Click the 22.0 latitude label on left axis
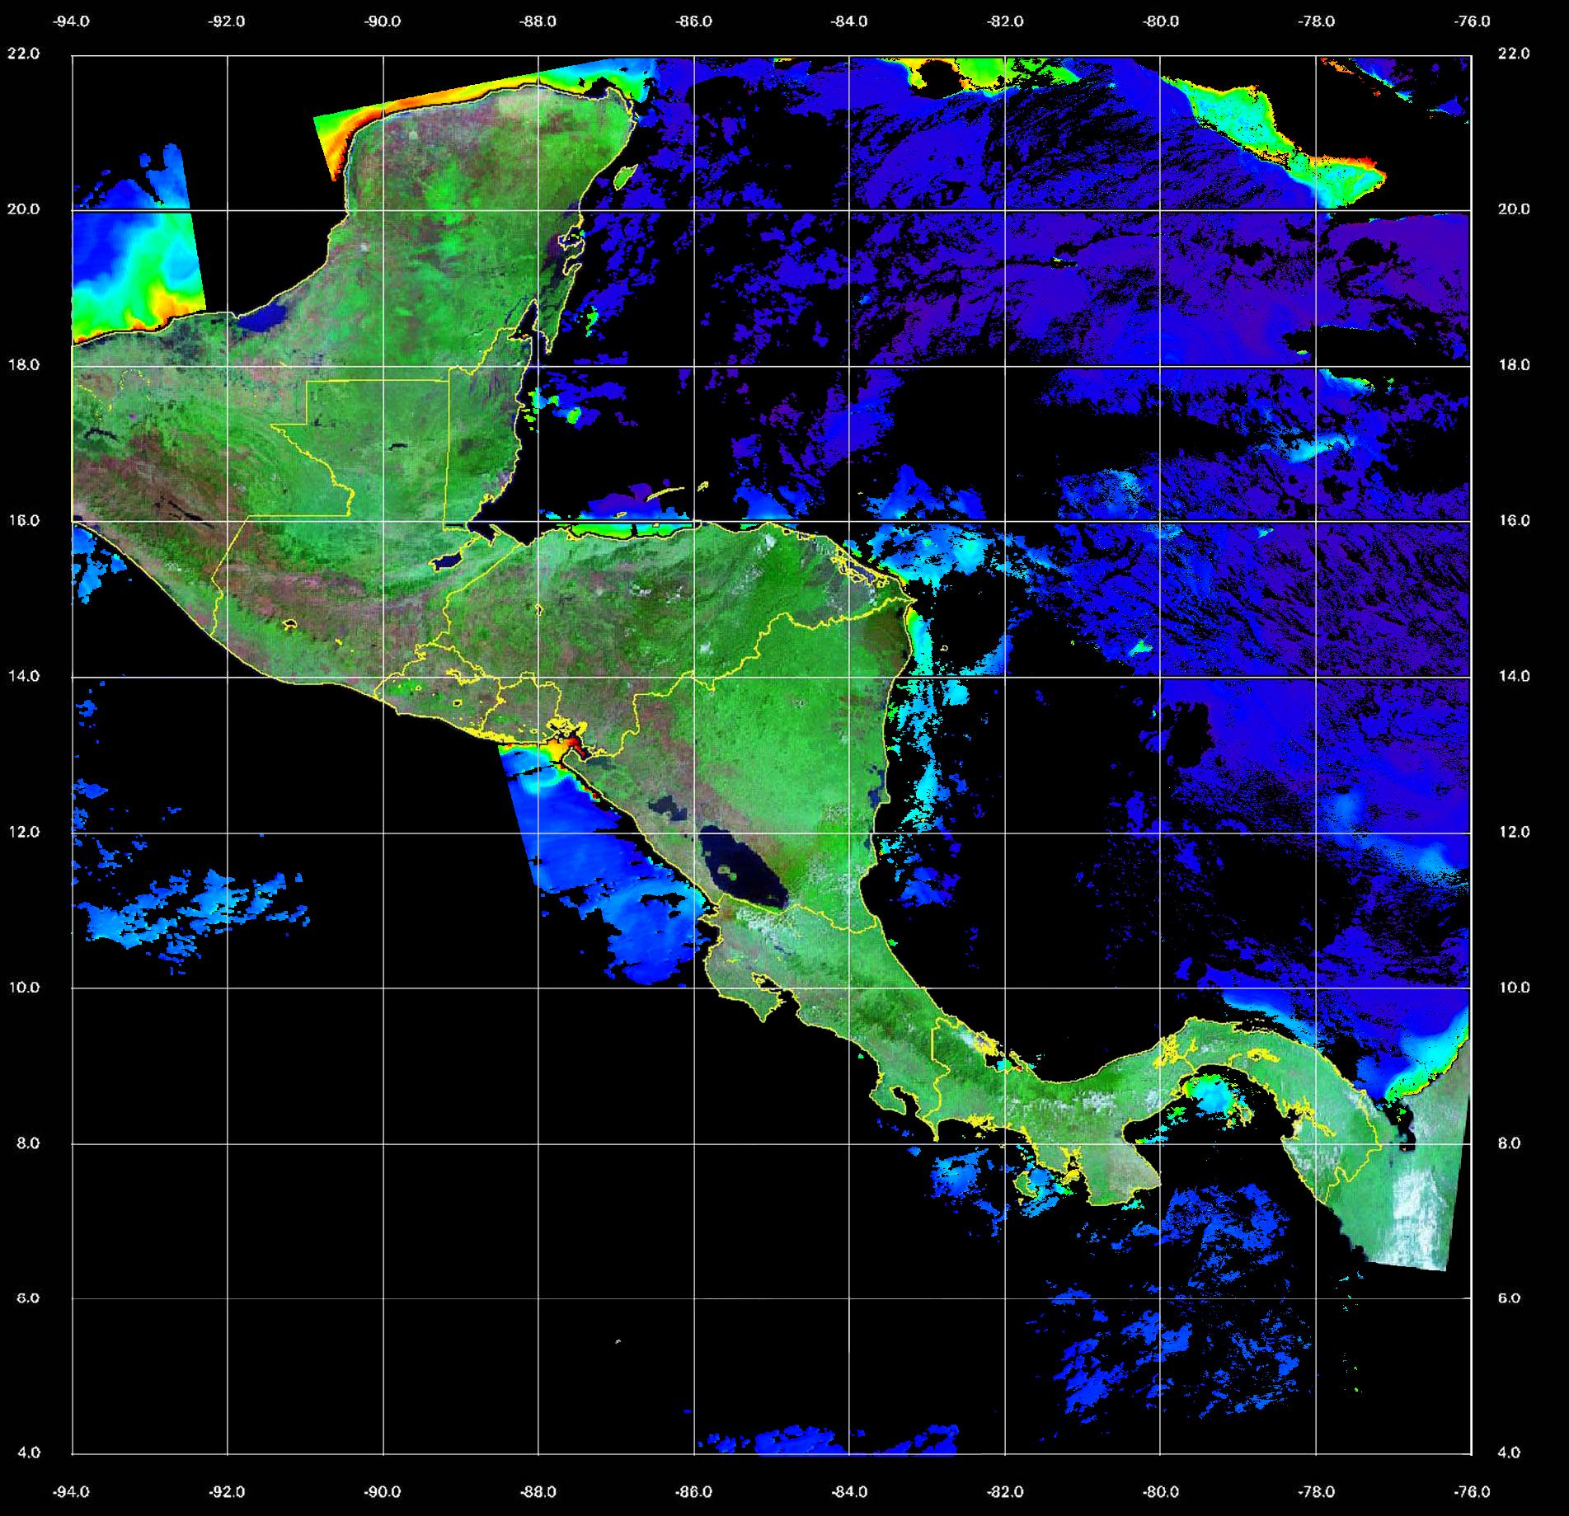 click(x=23, y=54)
